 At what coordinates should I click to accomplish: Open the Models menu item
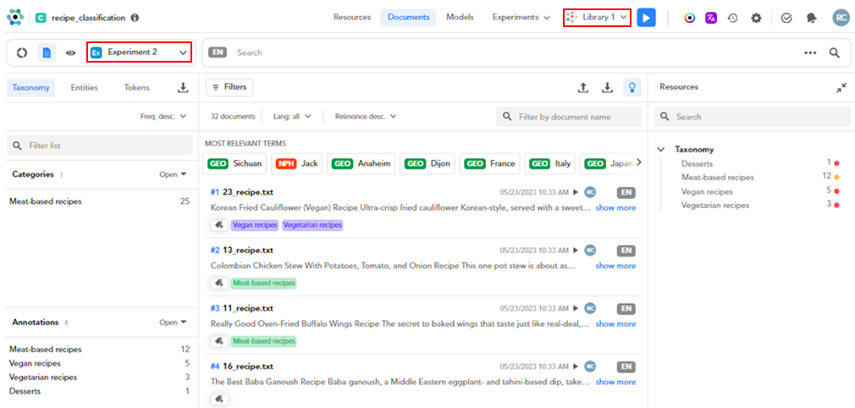pos(460,17)
